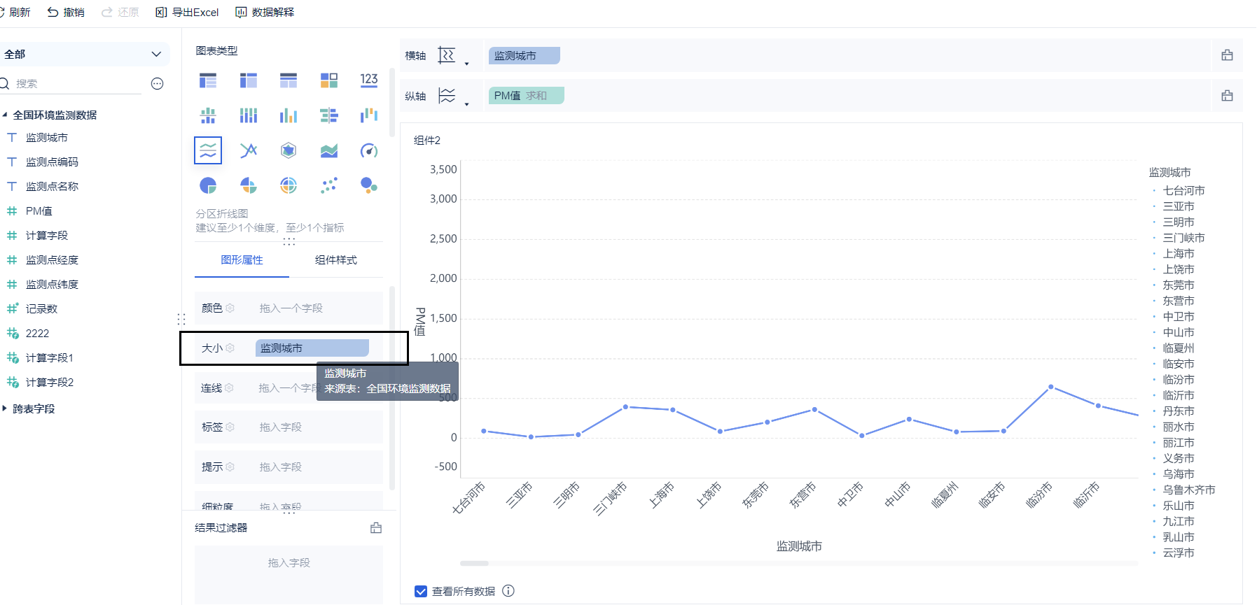Clear the 结果过滤器 with its eraser icon
The height and width of the screenshot is (605, 1257).
click(x=376, y=528)
